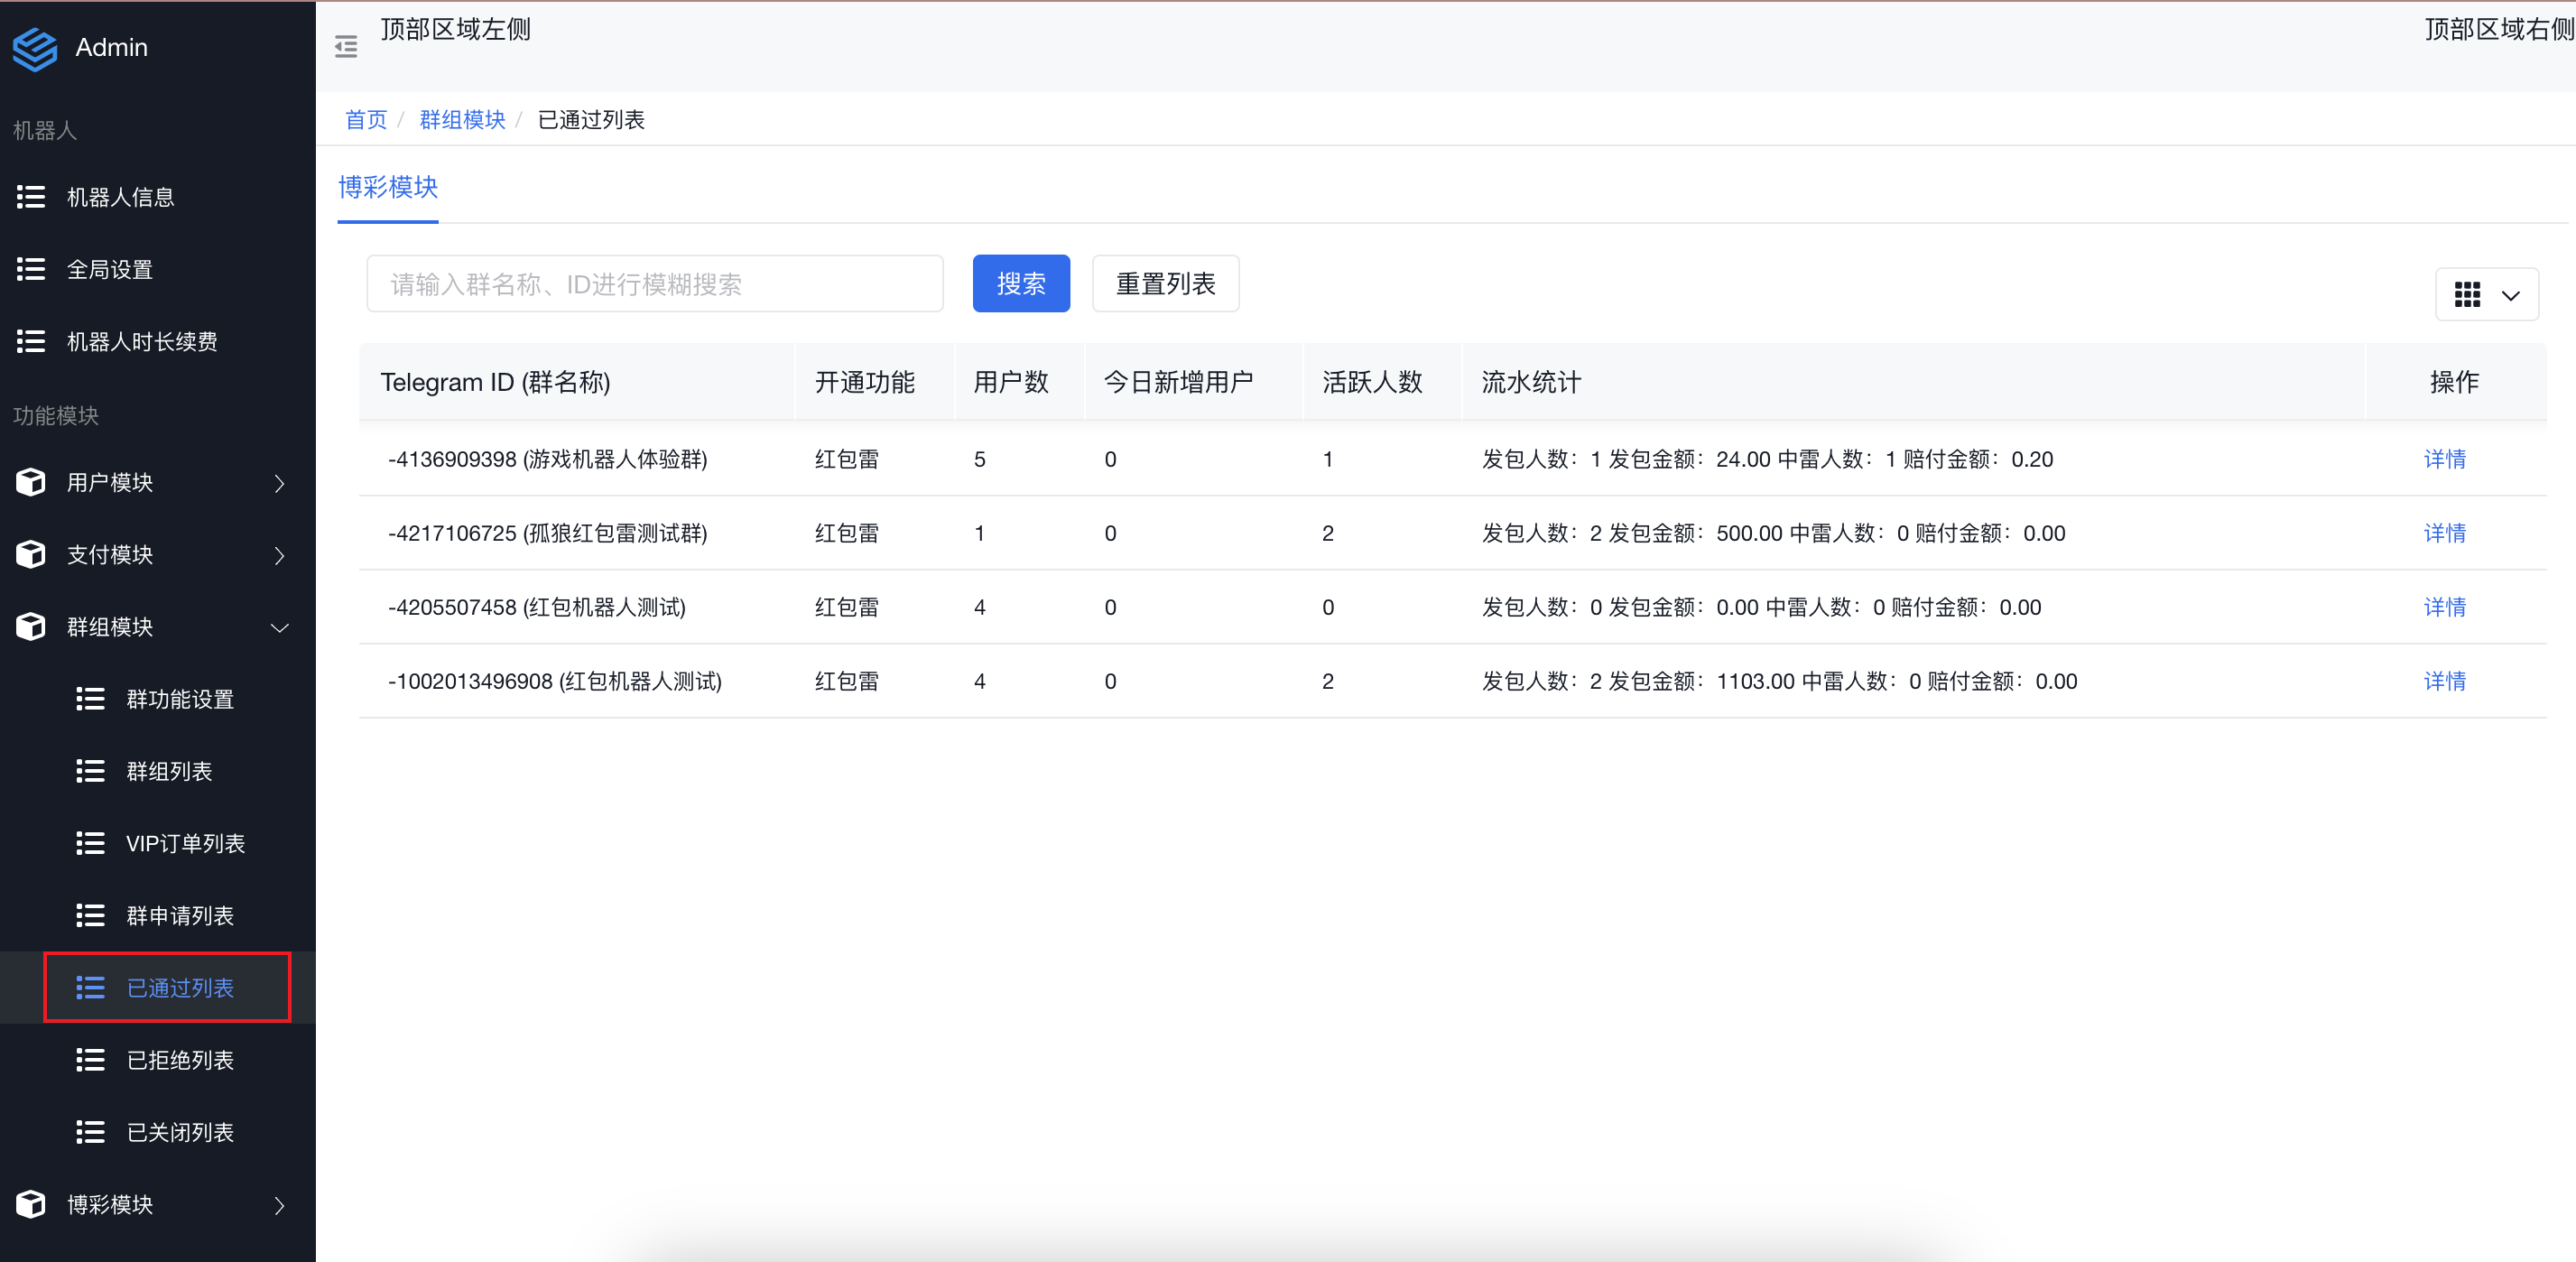Open 群申请列表 menu item

click(180, 916)
